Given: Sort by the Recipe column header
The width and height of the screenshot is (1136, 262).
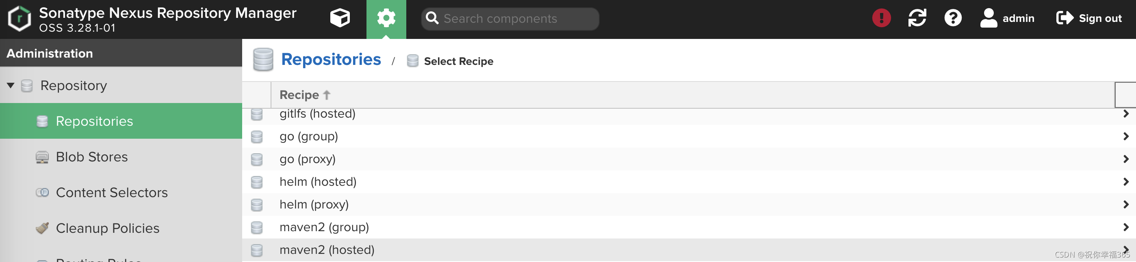Looking at the screenshot, I should pos(299,95).
